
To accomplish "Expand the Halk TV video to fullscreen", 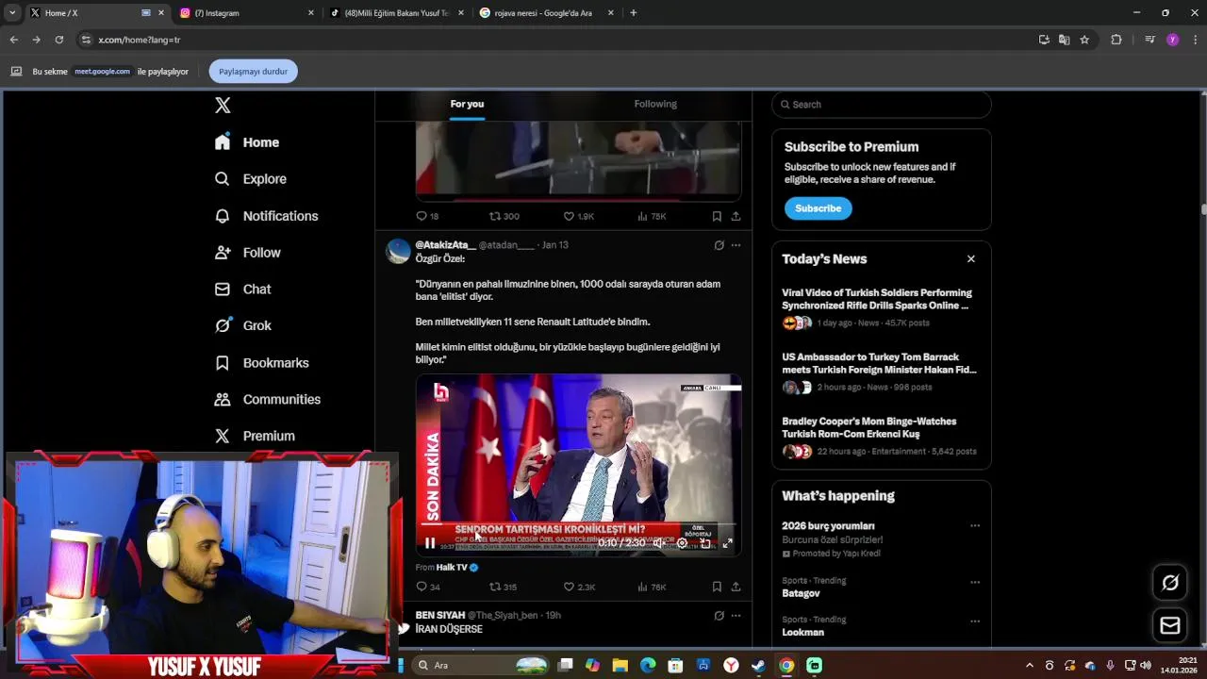I will (727, 543).
